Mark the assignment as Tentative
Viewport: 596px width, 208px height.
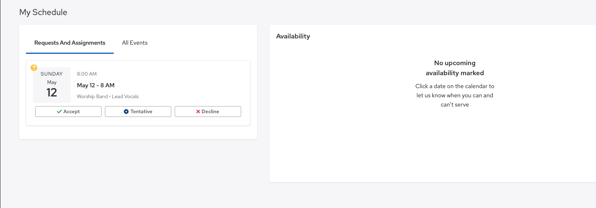click(x=138, y=112)
